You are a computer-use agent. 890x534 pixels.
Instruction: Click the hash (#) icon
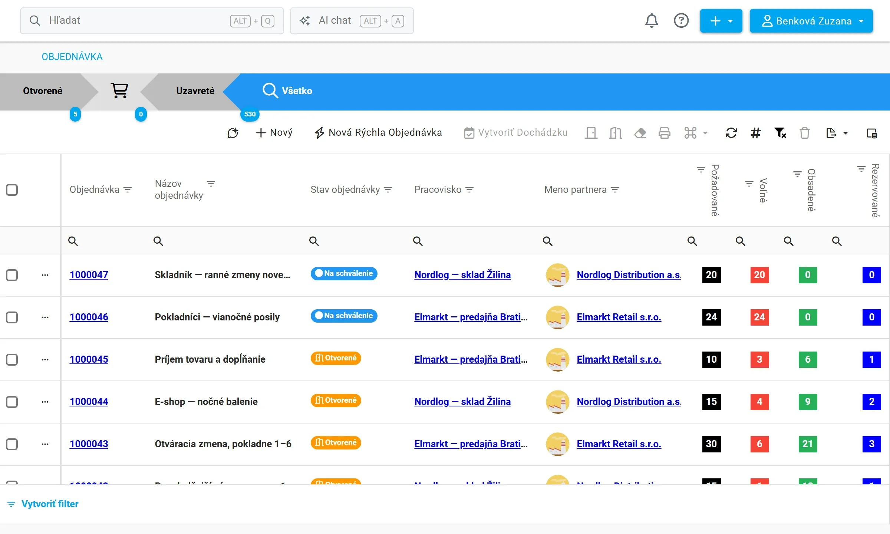coord(756,133)
